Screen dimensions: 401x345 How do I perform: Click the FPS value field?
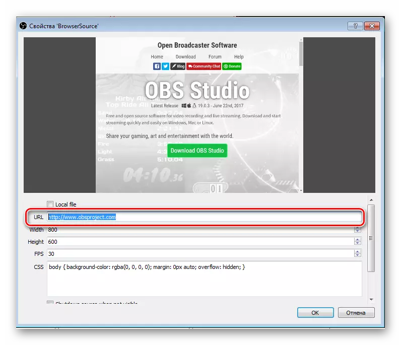tap(201, 254)
